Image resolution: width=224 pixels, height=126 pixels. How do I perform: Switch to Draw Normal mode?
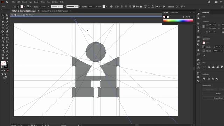point(2,74)
